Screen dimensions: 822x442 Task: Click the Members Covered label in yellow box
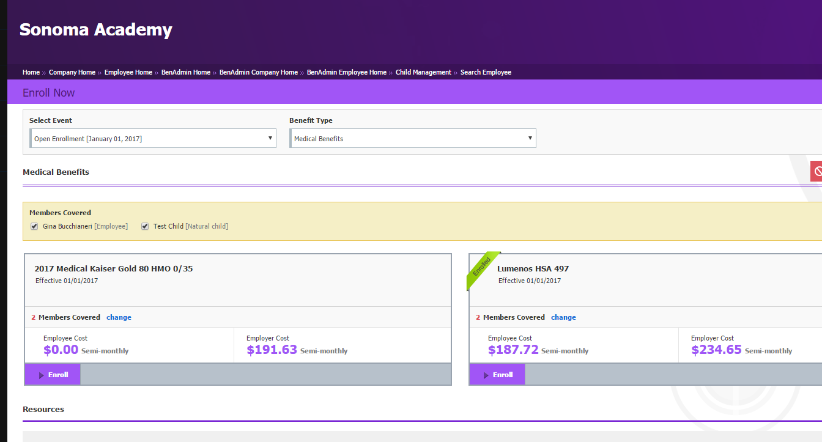tap(60, 213)
